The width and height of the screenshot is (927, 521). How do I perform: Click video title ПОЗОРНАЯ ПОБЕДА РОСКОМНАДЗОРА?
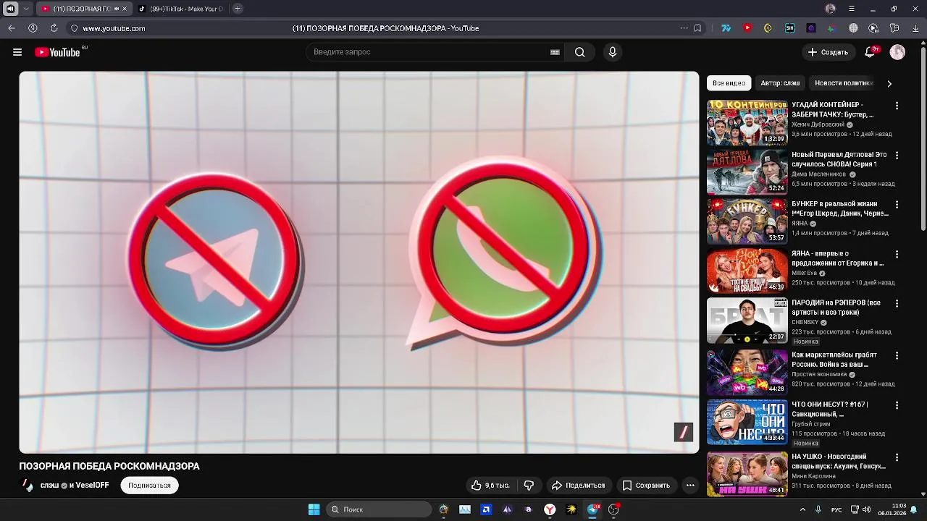tap(109, 466)
